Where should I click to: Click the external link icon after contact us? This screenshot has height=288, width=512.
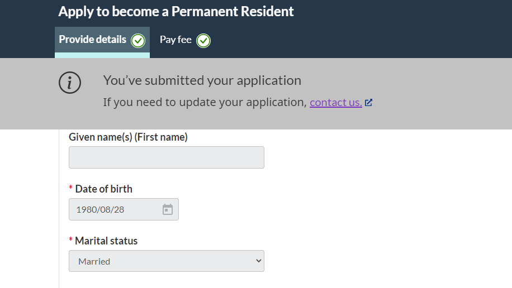click(x=368, y=103)
